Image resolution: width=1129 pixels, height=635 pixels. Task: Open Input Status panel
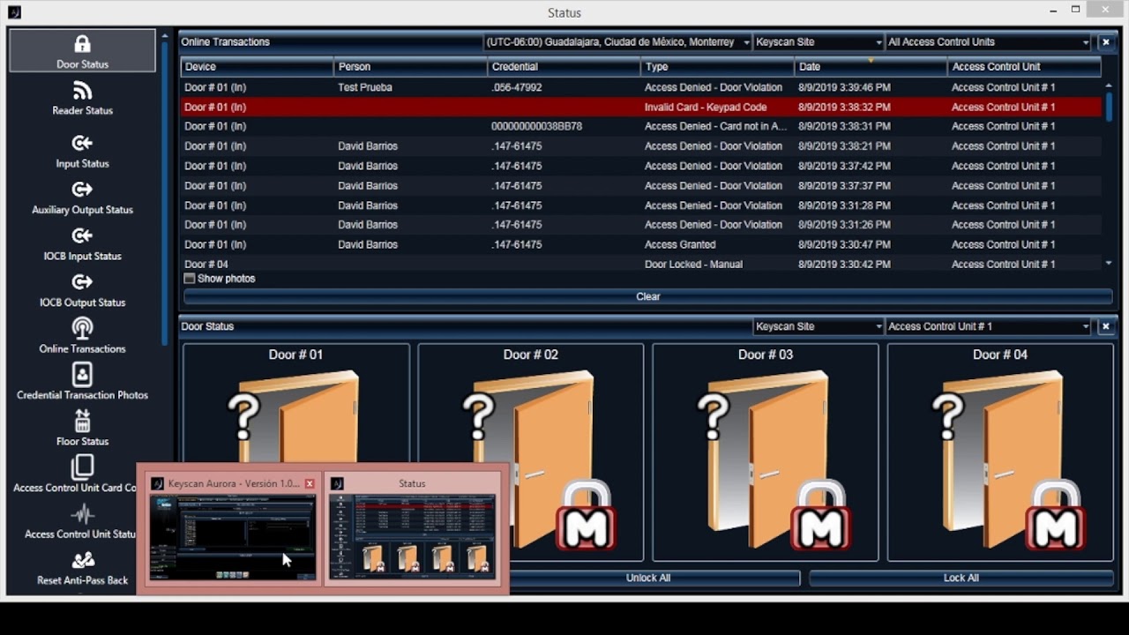pyautogui.click(x=82, y=152)
